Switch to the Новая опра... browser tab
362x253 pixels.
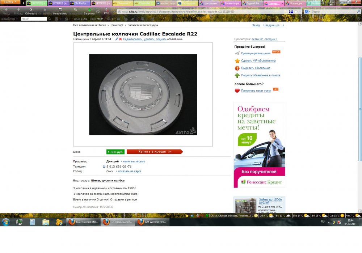[232, 3]
